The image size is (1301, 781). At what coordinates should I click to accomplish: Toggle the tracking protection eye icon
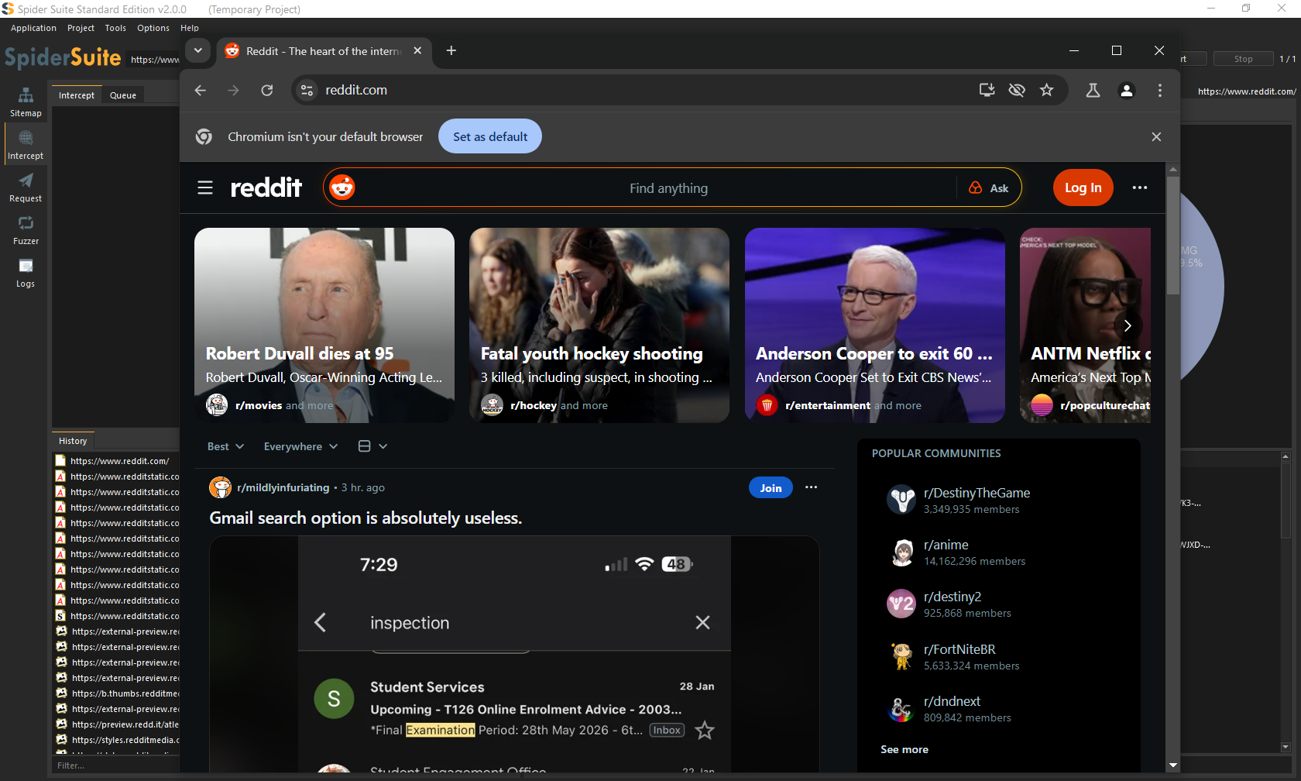pos(1017,91)
